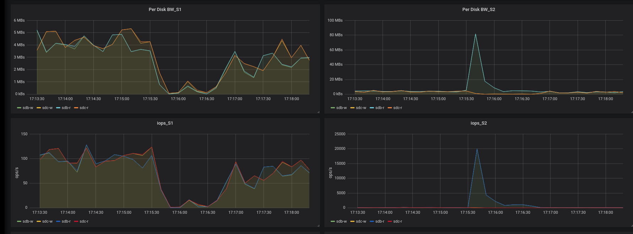This screenshot has height=234, width=633.
Task: Click the 17:18:00 time label in Per Disk BW_S2
Action: pyautogui.click(x=606, y=99)
